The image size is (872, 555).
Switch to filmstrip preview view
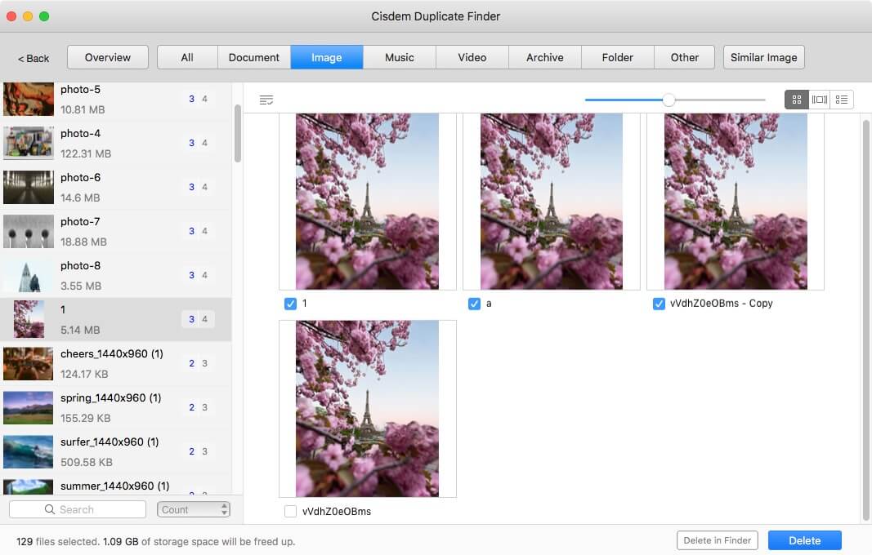click(819, 100)
